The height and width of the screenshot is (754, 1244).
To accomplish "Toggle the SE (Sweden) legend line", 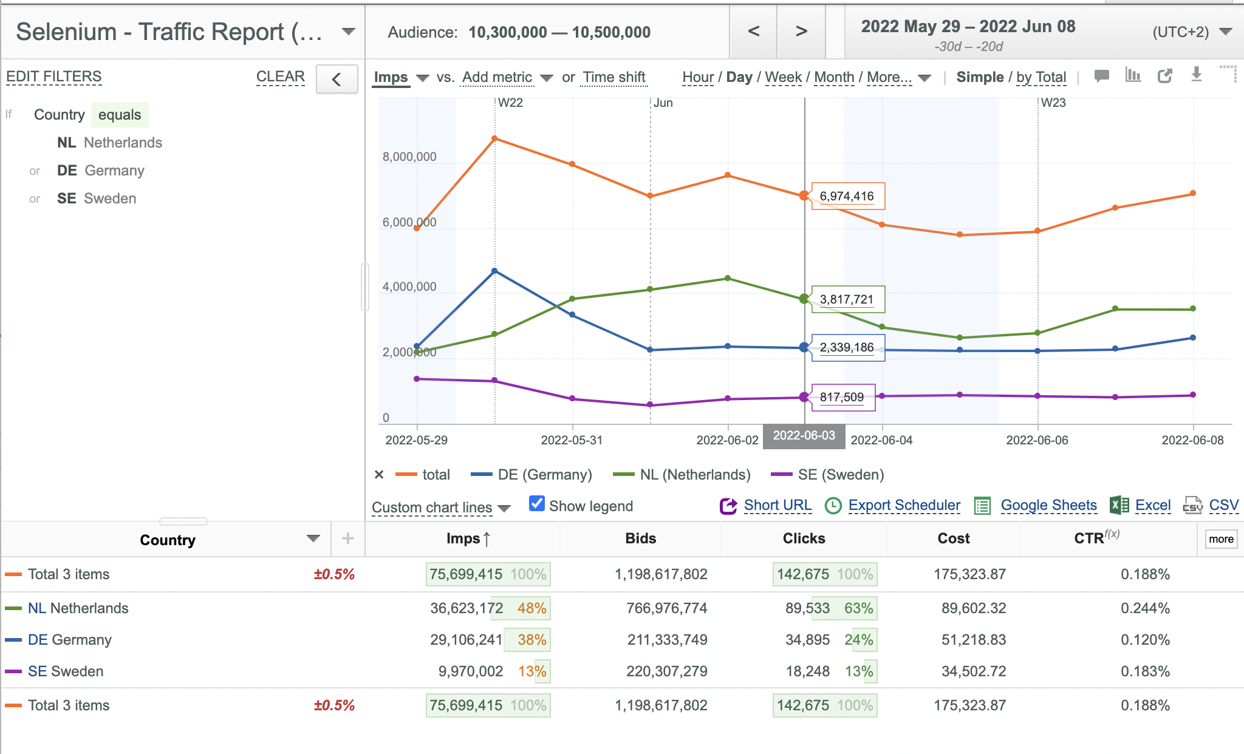I will click(827, 475).
